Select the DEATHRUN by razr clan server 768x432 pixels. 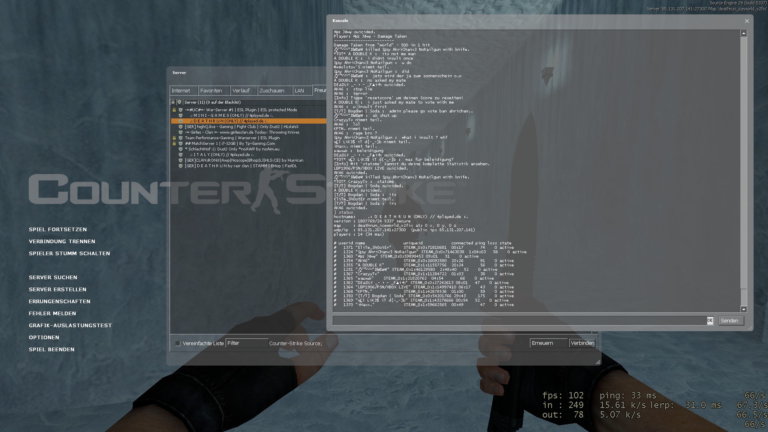pos(248,166)
